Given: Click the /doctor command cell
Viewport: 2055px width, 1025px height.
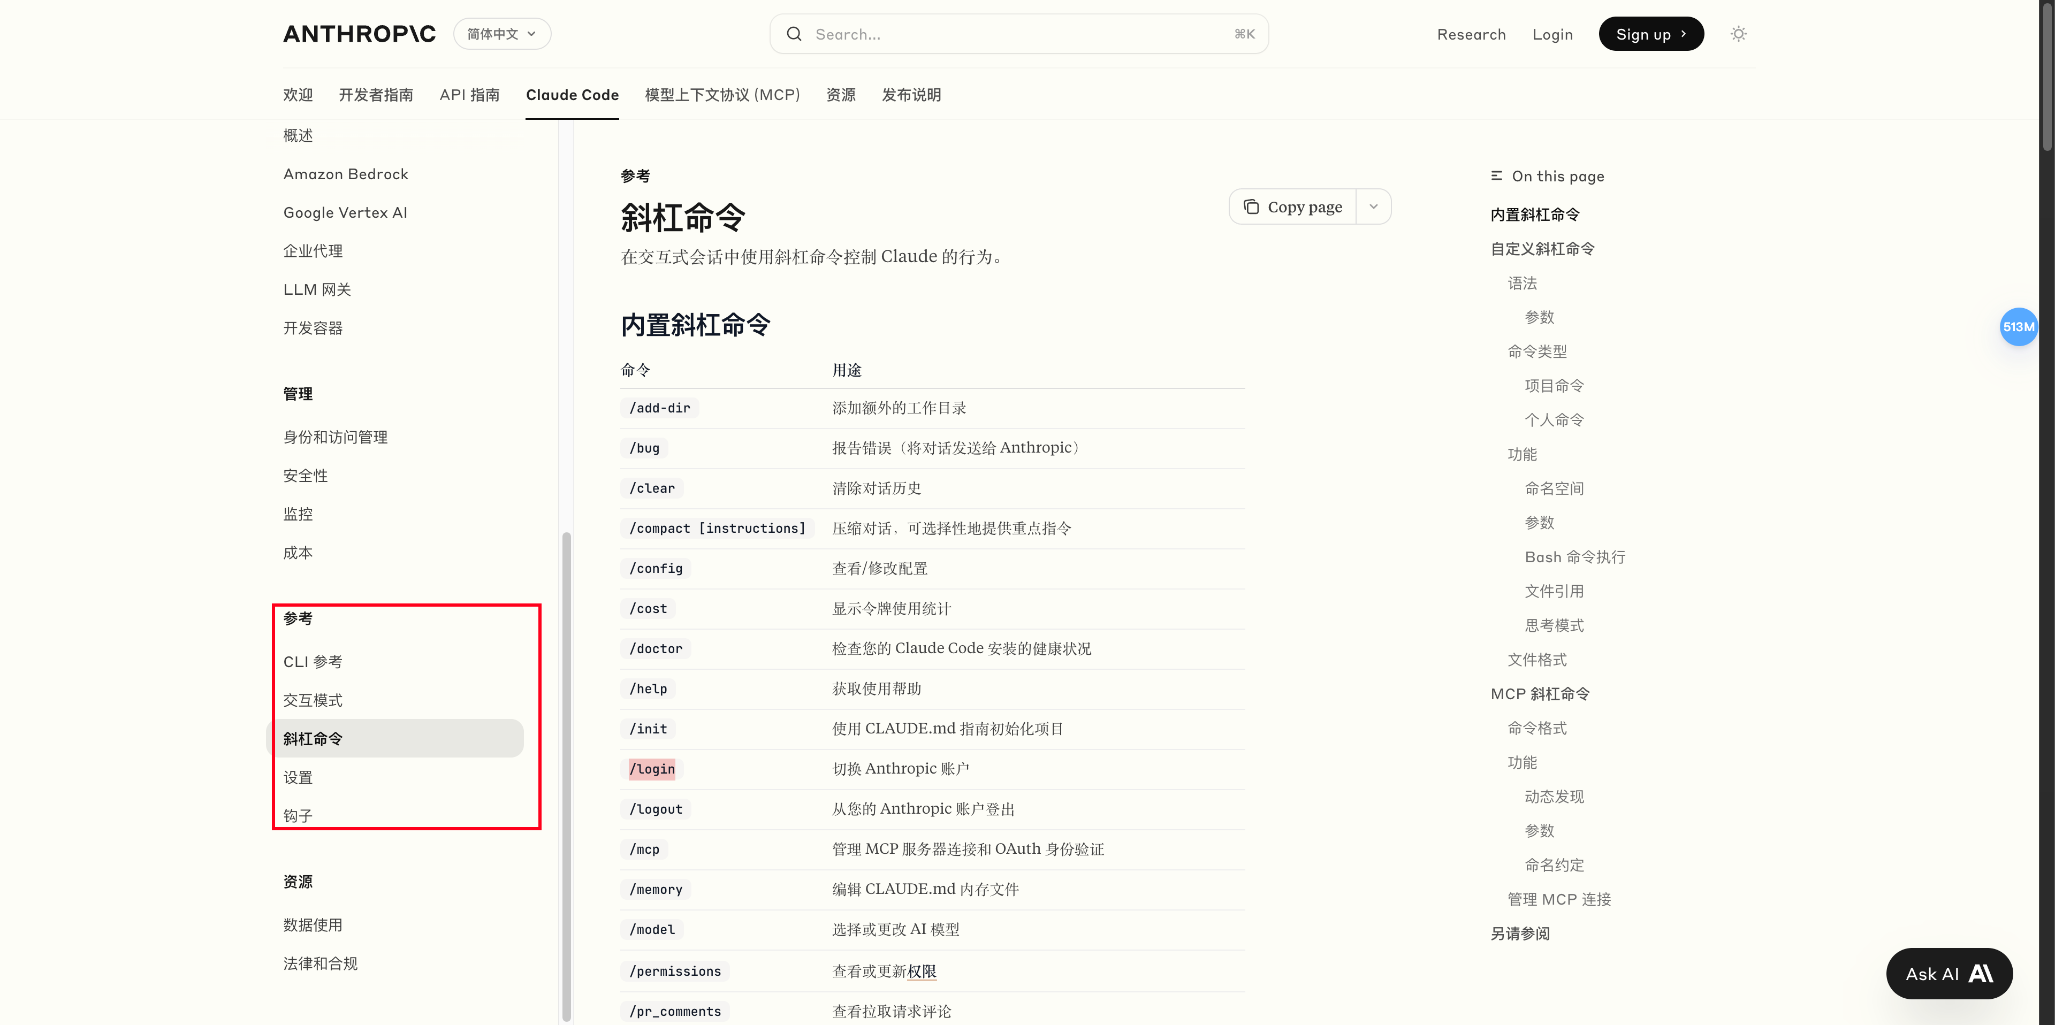Looking at the screenshot, I should point(656,648).
